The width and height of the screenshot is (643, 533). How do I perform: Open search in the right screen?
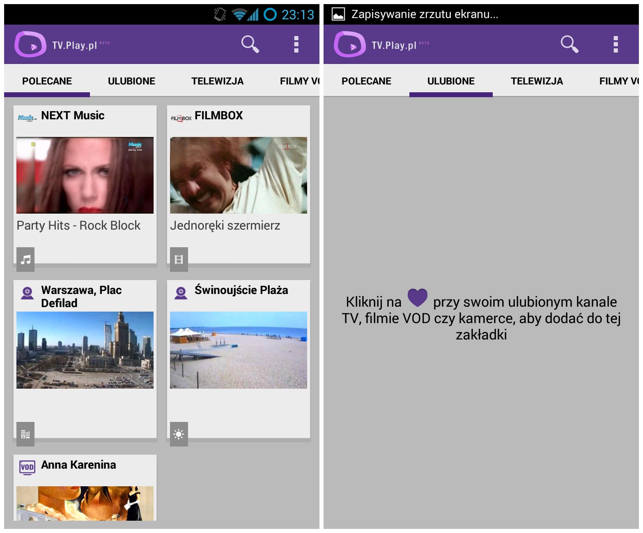point(570,44)
